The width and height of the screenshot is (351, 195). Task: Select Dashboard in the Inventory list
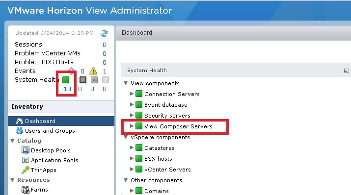(61, 121)
